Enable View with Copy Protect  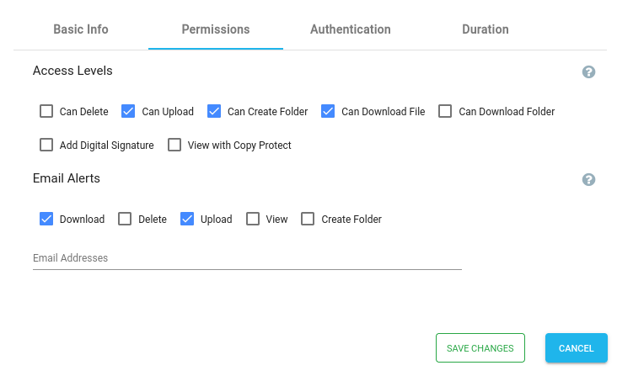[174, 145]
